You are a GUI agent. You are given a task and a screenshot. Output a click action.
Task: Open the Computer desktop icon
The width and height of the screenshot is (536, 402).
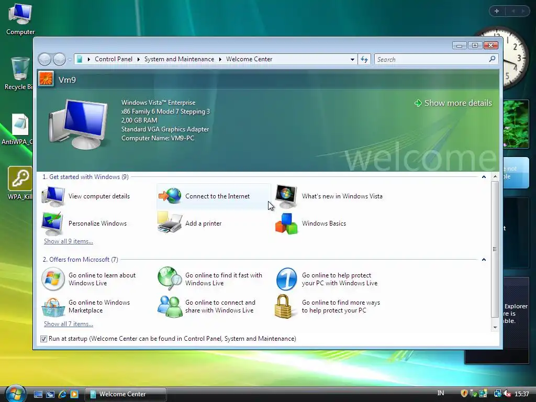[20, 20]
